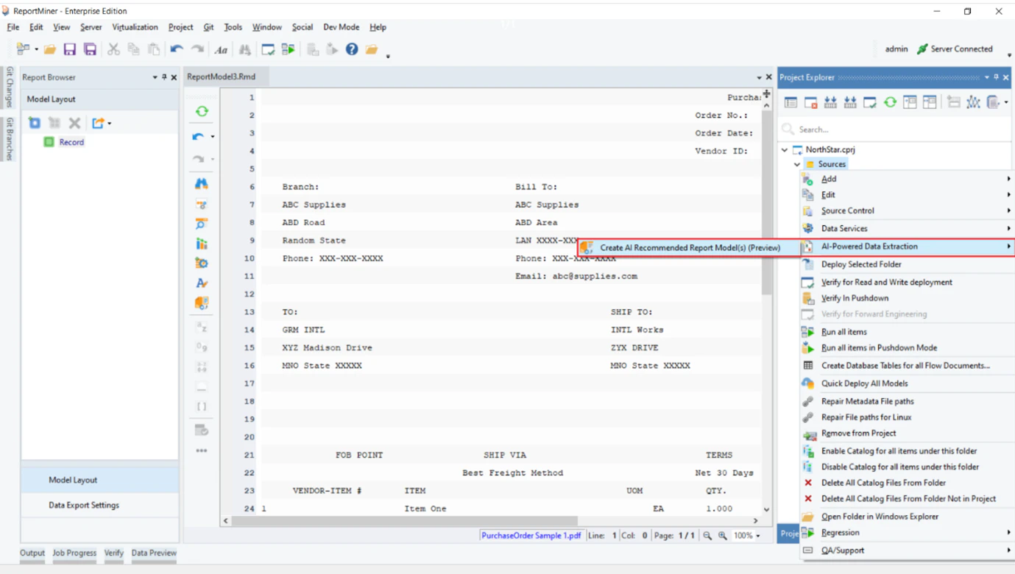The width and height of the screenshot is (1015, 574).
Task: Open the 100% zoom level dropdown
Action: 745,536
